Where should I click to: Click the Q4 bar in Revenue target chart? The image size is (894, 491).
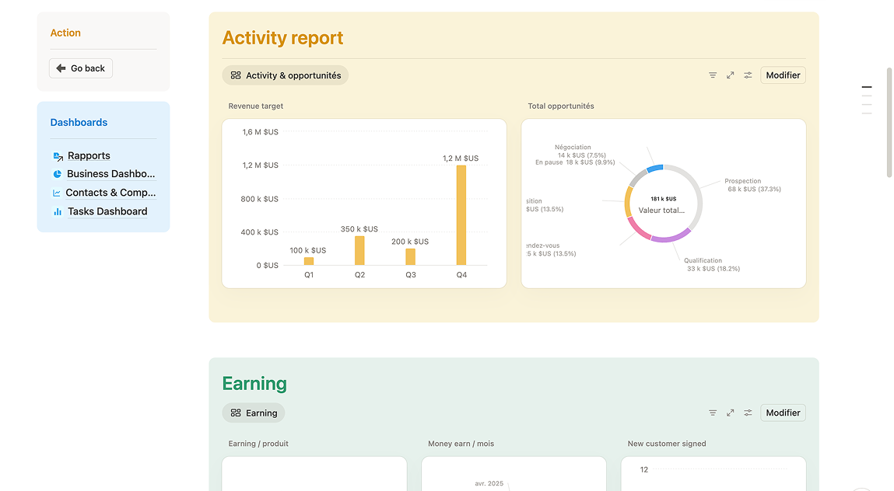coord(461,215)
